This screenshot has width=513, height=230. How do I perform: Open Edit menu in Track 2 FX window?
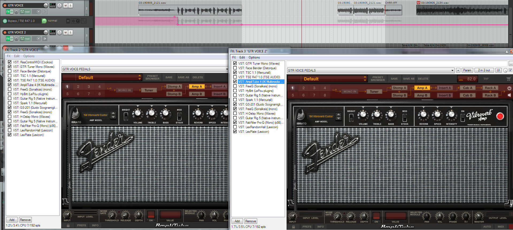[17, 56]
